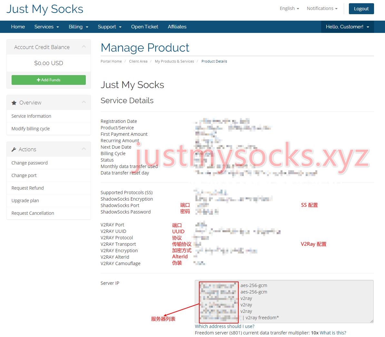Click the V2RAY UUID label
The image size is (385, 337).
click(113, 231)
